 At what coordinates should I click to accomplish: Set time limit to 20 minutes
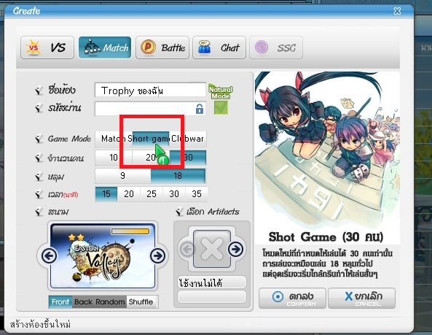[129, 194]
